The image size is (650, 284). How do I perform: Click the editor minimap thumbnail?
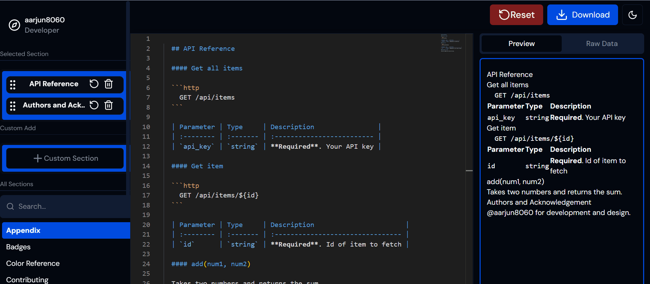click(451, 43)
